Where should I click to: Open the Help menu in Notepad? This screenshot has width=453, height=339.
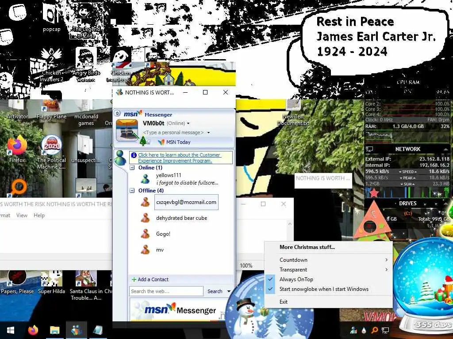[x=39, y=215]
